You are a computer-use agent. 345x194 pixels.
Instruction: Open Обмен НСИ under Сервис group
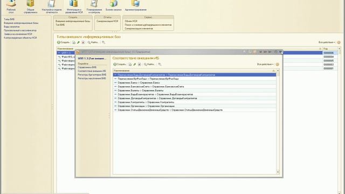[x=131, y=21]
